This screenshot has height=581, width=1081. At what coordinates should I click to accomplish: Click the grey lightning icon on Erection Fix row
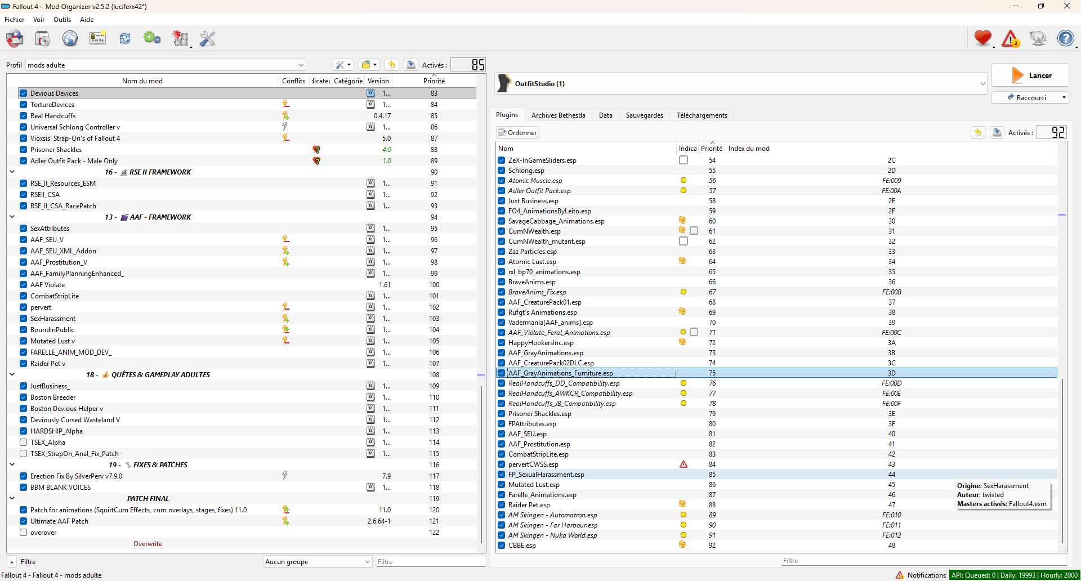tap(285, 476)
